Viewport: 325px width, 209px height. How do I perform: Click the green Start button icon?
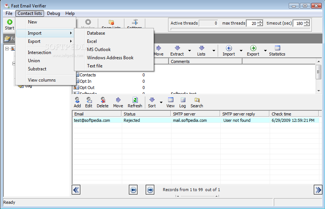click(x=10, y=22)
